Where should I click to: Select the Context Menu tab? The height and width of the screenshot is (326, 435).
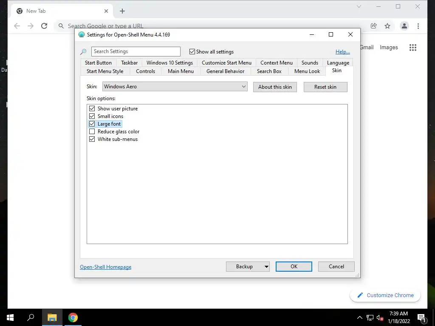tap(276, 63)
